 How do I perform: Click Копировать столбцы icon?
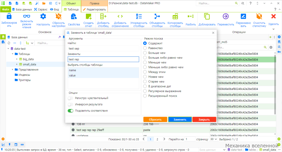click(175, 16)
